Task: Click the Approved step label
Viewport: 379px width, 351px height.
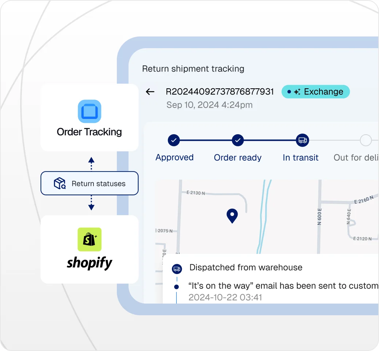Action: pos(175,158)
